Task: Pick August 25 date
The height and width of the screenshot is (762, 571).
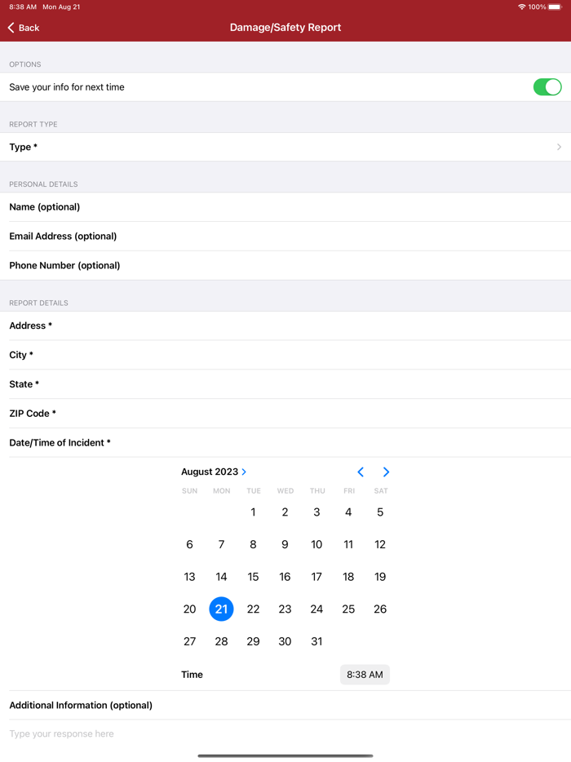Action: point(348,609)
